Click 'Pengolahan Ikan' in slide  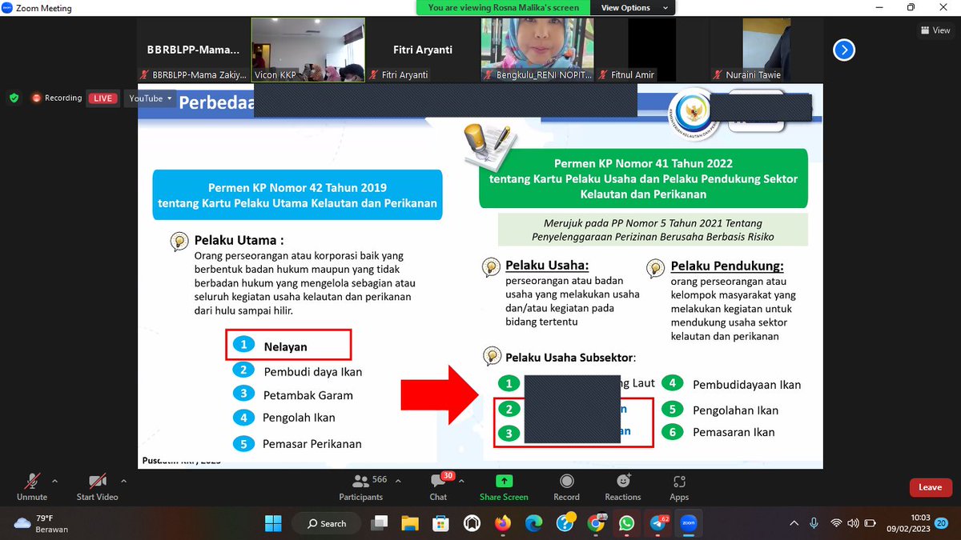click(x=735, y=410)
